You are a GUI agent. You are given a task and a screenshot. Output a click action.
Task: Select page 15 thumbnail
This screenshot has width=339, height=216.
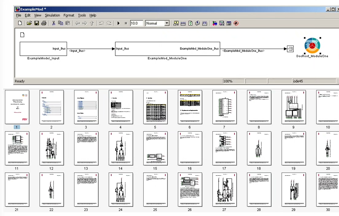[x=156, y=148]
